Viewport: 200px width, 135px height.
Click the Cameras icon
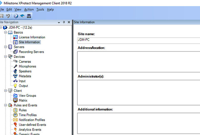click(x=15, y=61)
